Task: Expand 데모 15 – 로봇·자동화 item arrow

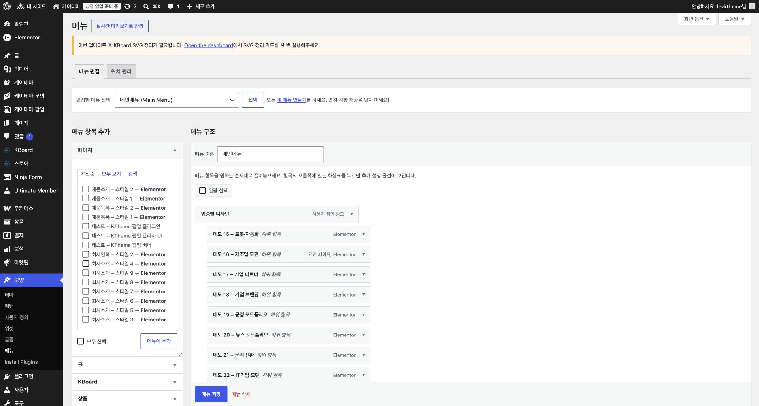Action: tap(363, 234)
